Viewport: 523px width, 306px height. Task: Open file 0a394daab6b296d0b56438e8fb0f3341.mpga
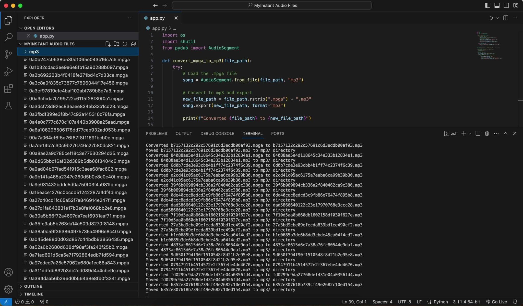click(78, 278)
